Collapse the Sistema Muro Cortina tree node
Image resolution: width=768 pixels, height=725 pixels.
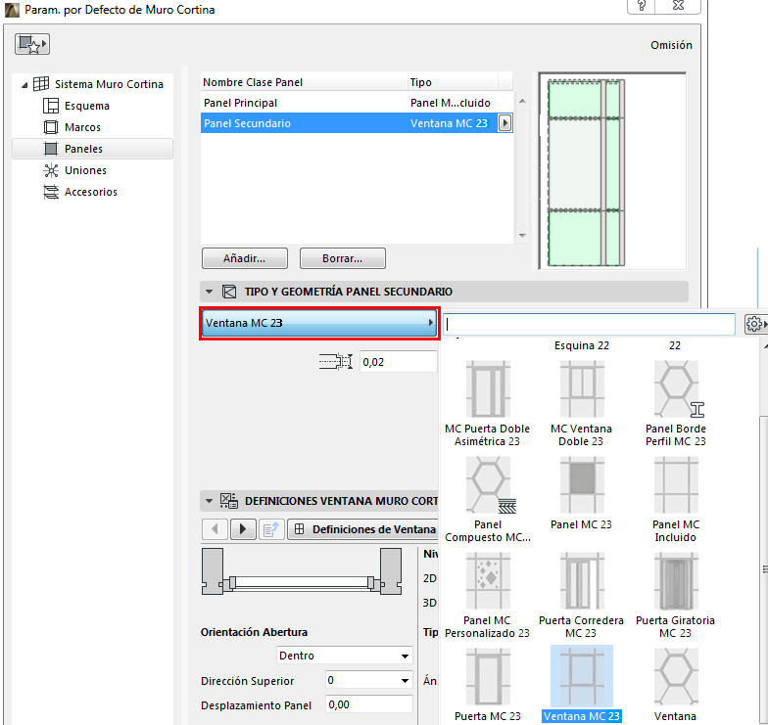click(x=24, y=85)
